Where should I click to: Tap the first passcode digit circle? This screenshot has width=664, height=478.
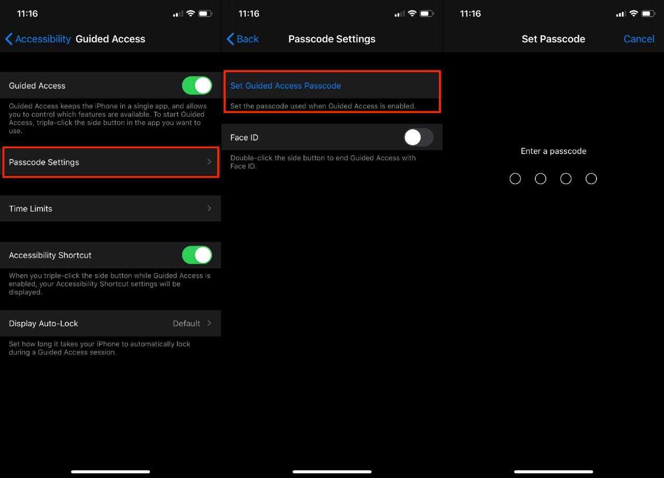[515, 179]
